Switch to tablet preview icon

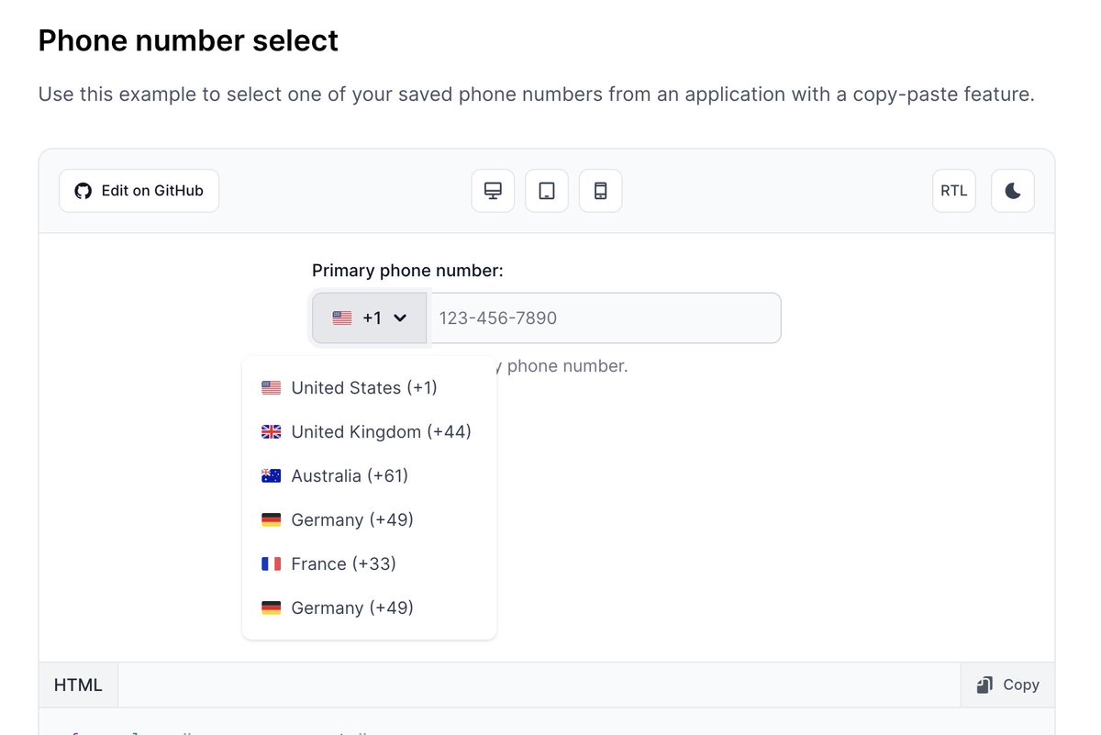(547, 191)
